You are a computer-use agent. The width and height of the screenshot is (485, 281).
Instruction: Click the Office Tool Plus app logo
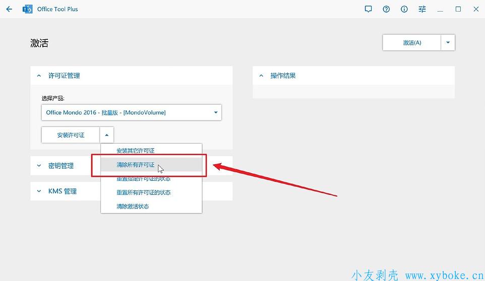tap(28, 9)
